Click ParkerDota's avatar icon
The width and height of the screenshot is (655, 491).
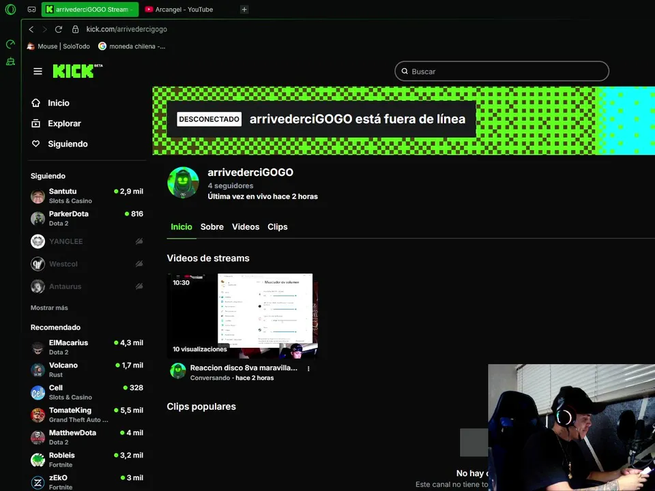(38, 219)
